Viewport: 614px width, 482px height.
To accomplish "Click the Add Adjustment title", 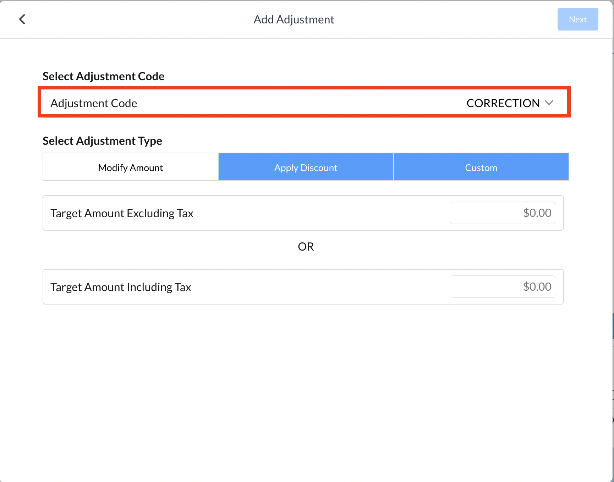I will 294,19.
